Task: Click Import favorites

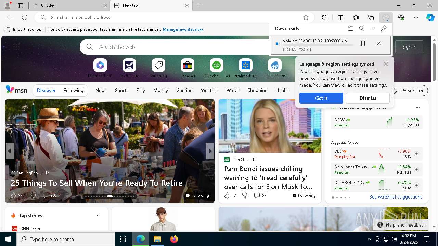Action: pos(23,29)
